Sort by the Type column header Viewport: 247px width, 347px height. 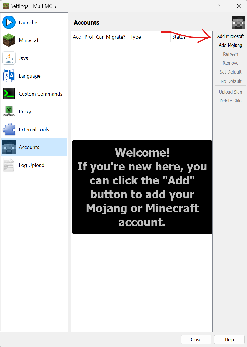click(x=150, y=37)
